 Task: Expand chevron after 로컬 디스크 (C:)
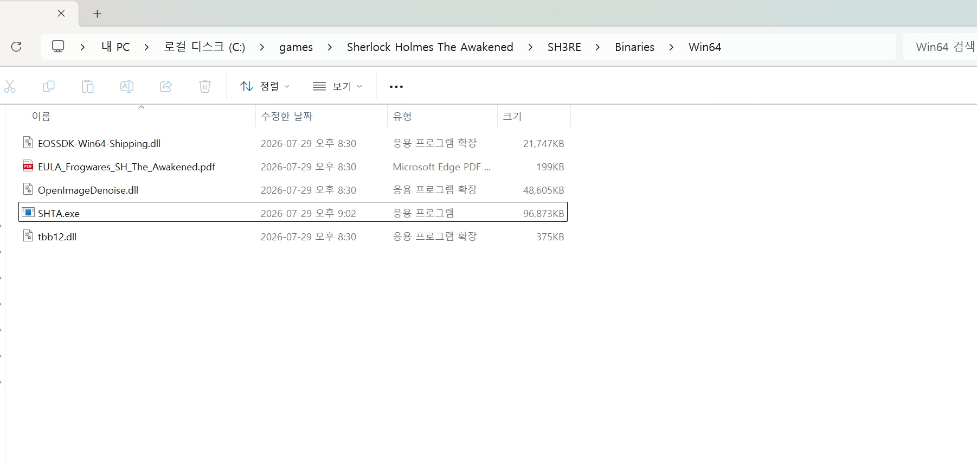click(262, 47)
